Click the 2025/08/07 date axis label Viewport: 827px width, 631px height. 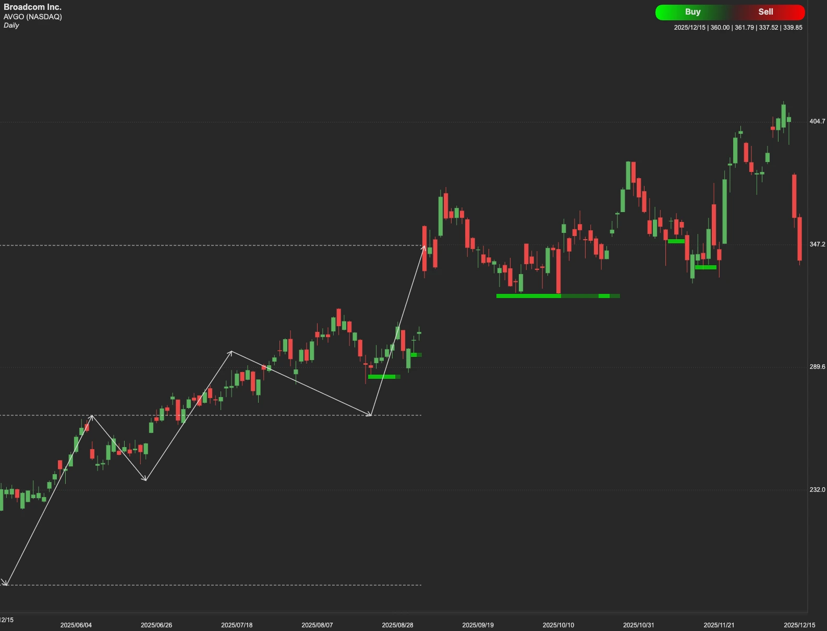click(x=317, y=625)
